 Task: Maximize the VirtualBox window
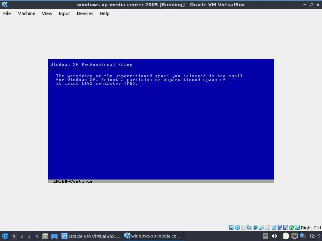point(311,4)
